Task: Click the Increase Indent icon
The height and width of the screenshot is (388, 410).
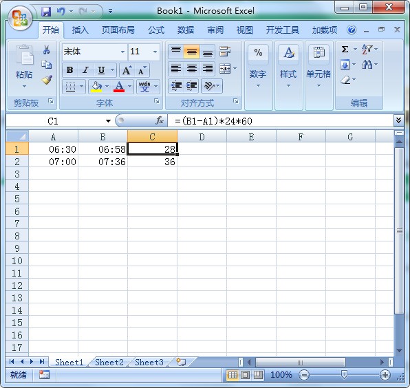Action: pyautogui.click(x=192, y=86)
